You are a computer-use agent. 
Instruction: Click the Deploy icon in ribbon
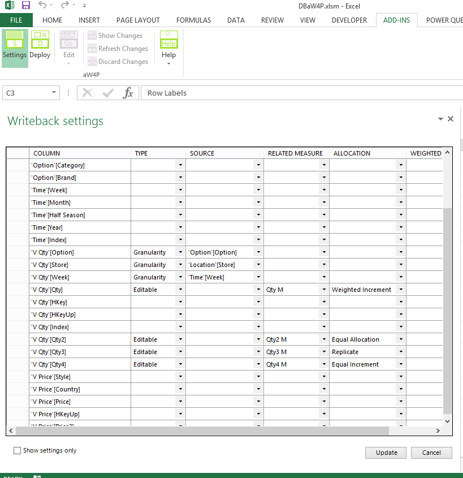pos(40,40)
